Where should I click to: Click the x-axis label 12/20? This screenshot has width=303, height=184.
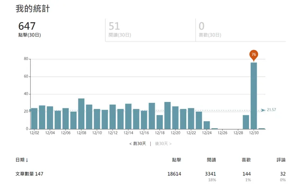tap(176, 133)
